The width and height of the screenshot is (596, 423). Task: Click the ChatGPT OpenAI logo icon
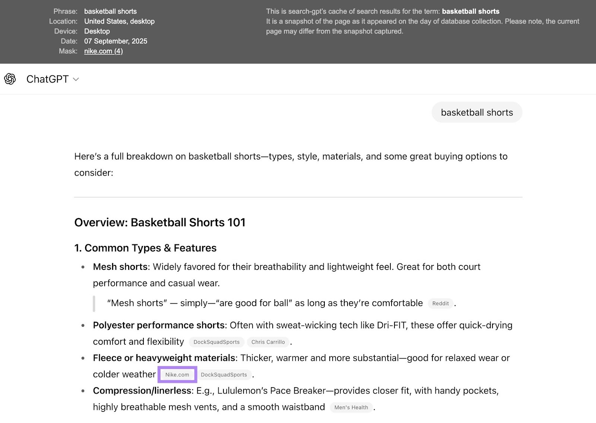point(10,79)
